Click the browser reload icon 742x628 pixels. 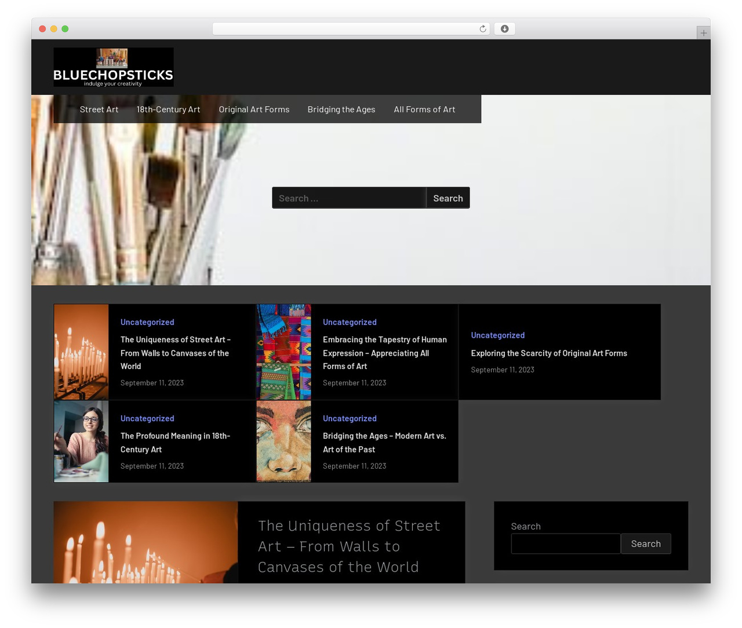(482, 29)
